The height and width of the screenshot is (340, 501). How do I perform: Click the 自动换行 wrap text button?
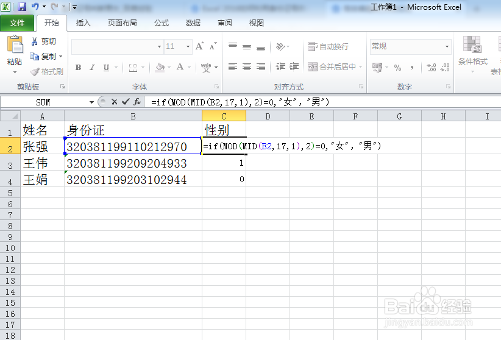(328, 47)
